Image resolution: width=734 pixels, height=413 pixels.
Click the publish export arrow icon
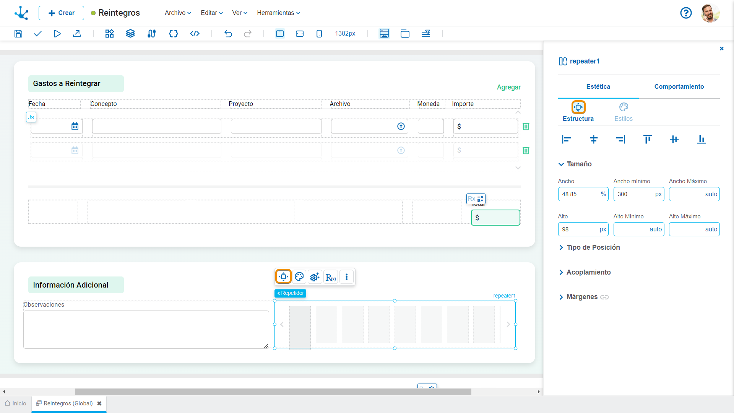pos(77,34)
